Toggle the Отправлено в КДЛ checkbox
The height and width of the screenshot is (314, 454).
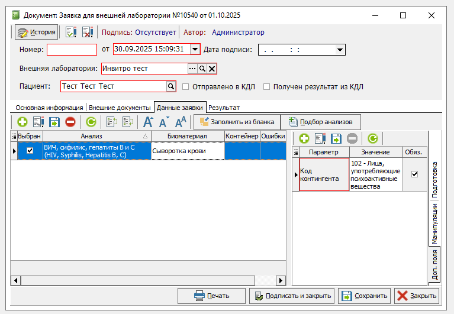pyautogui.click(x=186, y=87)
